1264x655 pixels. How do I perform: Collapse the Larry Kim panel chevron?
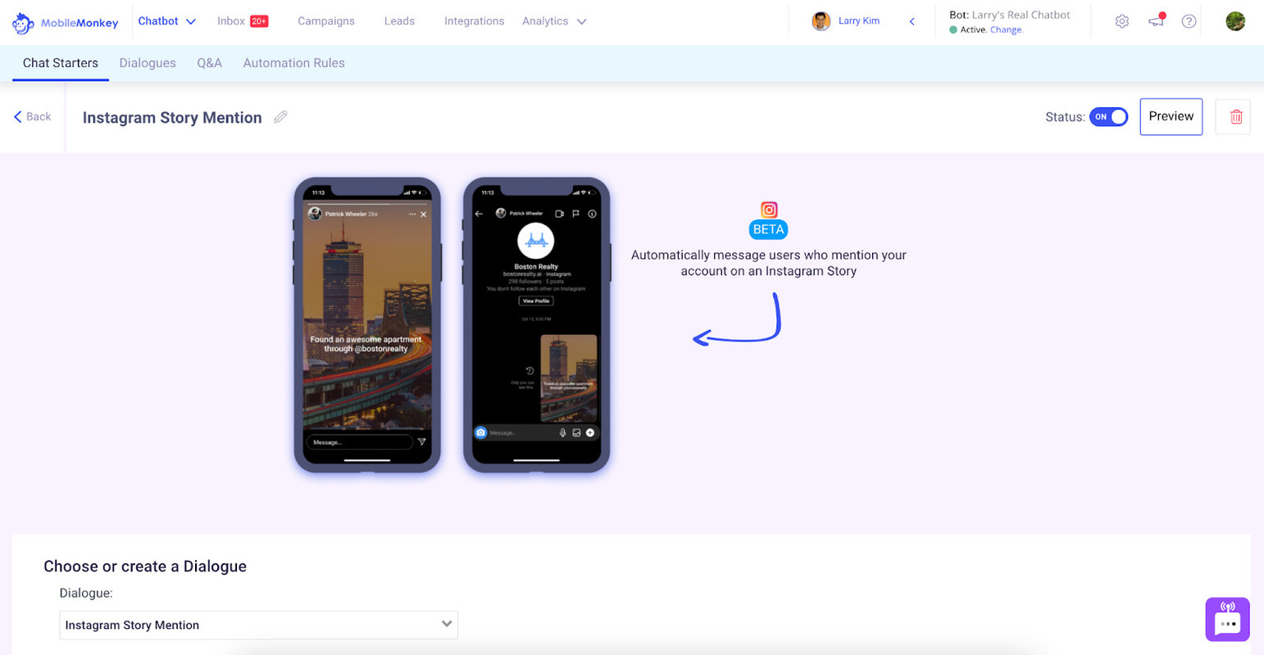click(x=912, y=22)
